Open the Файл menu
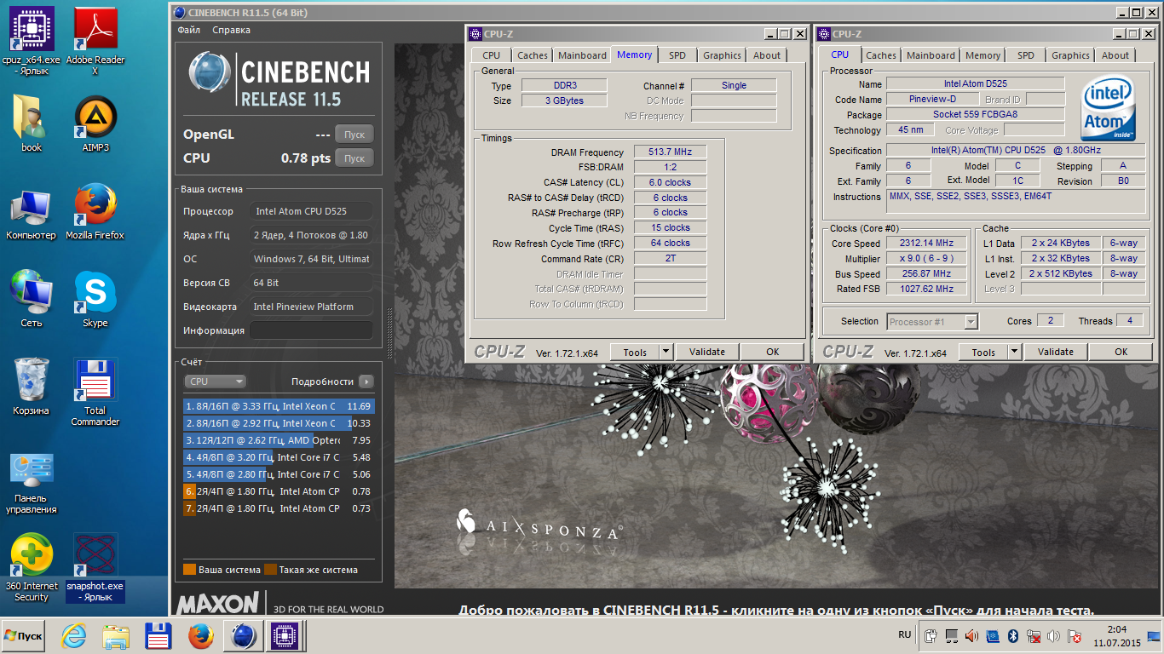 click(189, 30)
